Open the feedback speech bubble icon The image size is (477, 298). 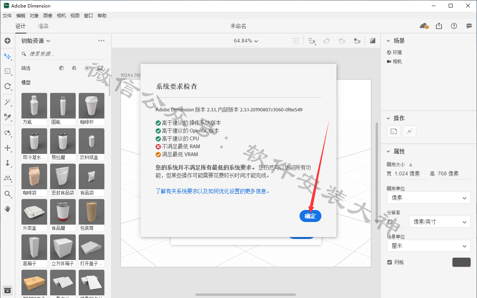pyautogui.click(x=469, y=26)
